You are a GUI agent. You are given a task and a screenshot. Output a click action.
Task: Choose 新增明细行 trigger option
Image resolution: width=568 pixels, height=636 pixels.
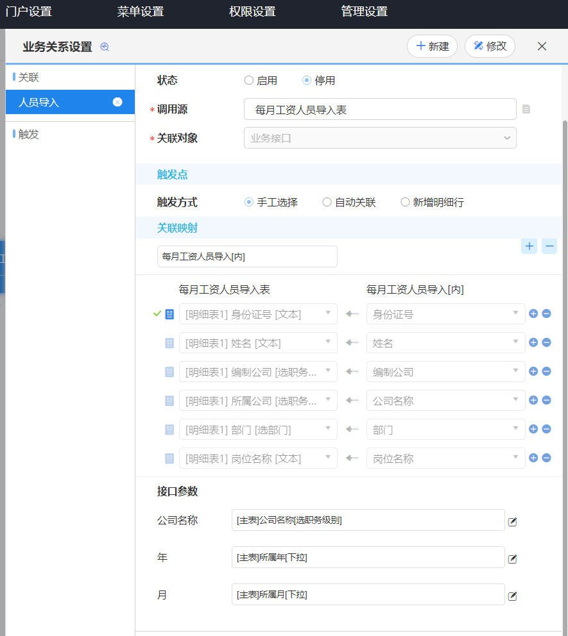click(x=405, y=203)
